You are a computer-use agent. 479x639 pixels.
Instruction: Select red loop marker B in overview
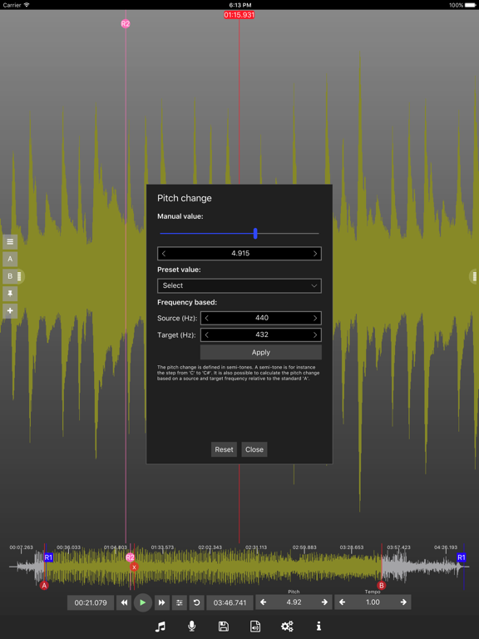point(381,586)
